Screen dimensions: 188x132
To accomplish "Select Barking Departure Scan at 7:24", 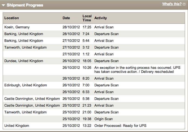I will coord(94,34).
